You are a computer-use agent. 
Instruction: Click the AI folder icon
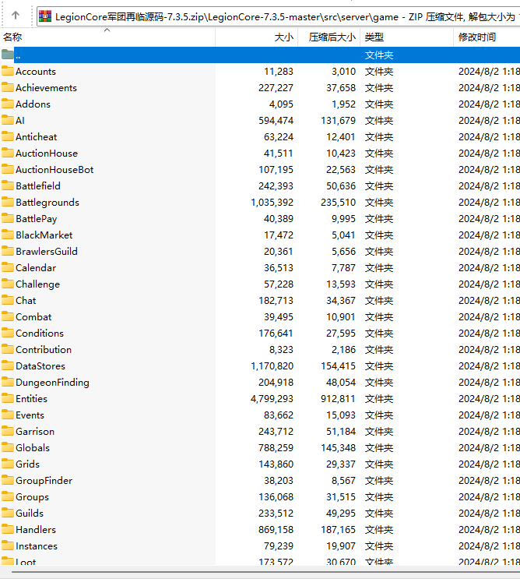[x=7, y=120]
